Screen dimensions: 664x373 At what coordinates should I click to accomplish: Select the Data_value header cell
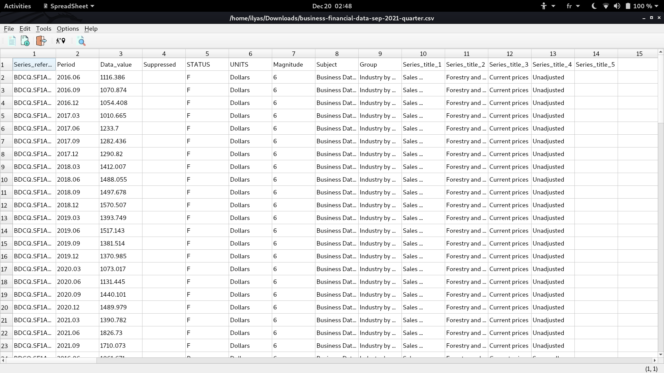click(120, 65)
